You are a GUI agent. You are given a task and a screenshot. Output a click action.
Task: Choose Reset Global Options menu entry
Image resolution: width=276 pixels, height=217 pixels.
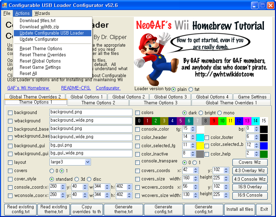(x=53, y=61)
